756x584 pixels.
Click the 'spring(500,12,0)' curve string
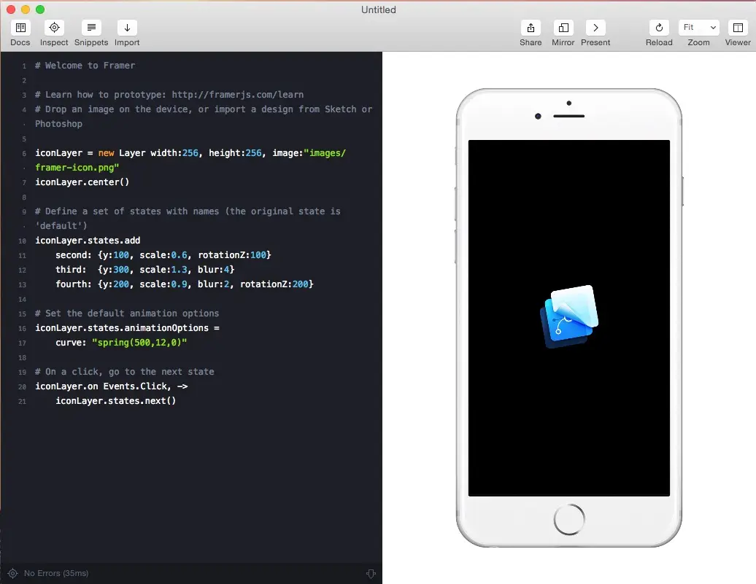click(139, 343)
